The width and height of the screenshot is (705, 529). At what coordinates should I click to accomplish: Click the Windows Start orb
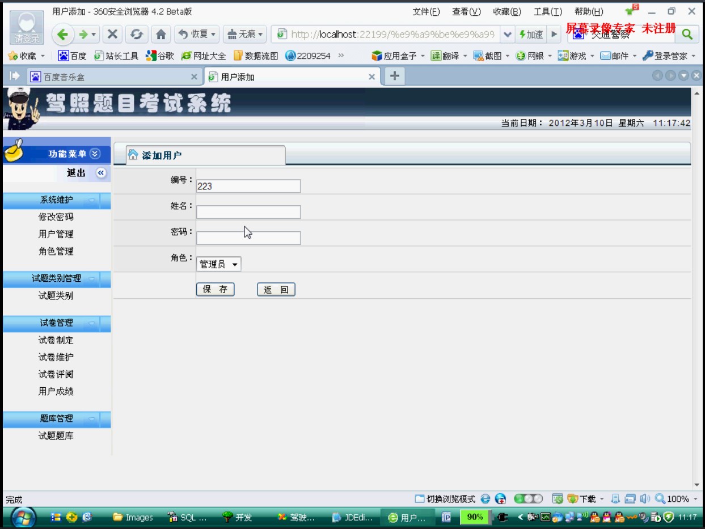pos(24,517)
